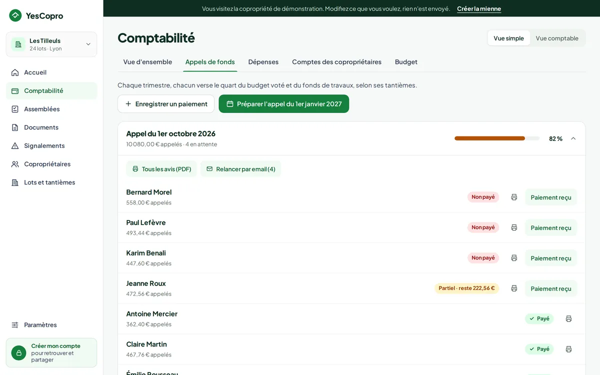Print Bernard Morel's payment notice
This screenshot has height=375, width=600.
pos(514,197)
